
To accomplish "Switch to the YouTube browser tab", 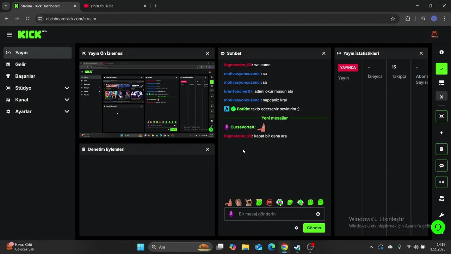I will tap(115, 6).
